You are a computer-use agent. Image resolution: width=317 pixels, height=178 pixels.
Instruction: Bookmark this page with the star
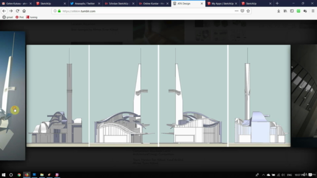click(x=248, y=11)
